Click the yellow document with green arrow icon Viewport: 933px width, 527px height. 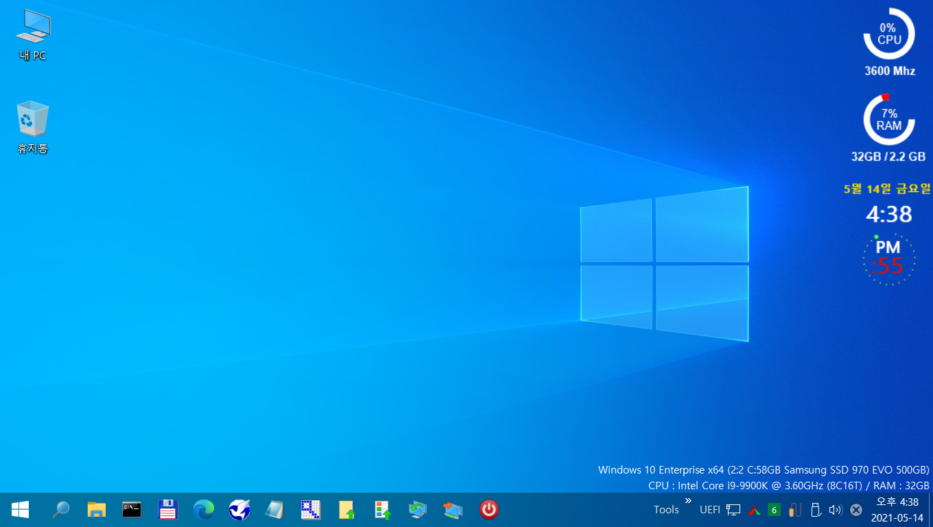346,509
